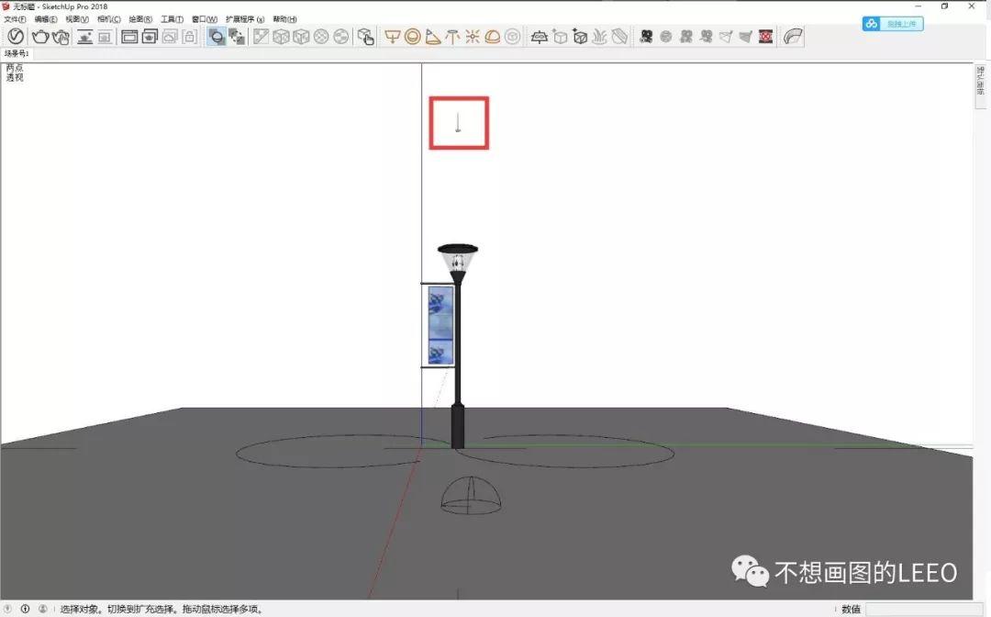
Task: Click the greyed mesh light icon
Action: 513,37
